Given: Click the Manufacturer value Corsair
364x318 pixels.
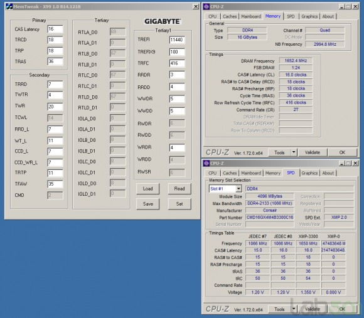Looking at the screenshot, I should click(270, 210).
